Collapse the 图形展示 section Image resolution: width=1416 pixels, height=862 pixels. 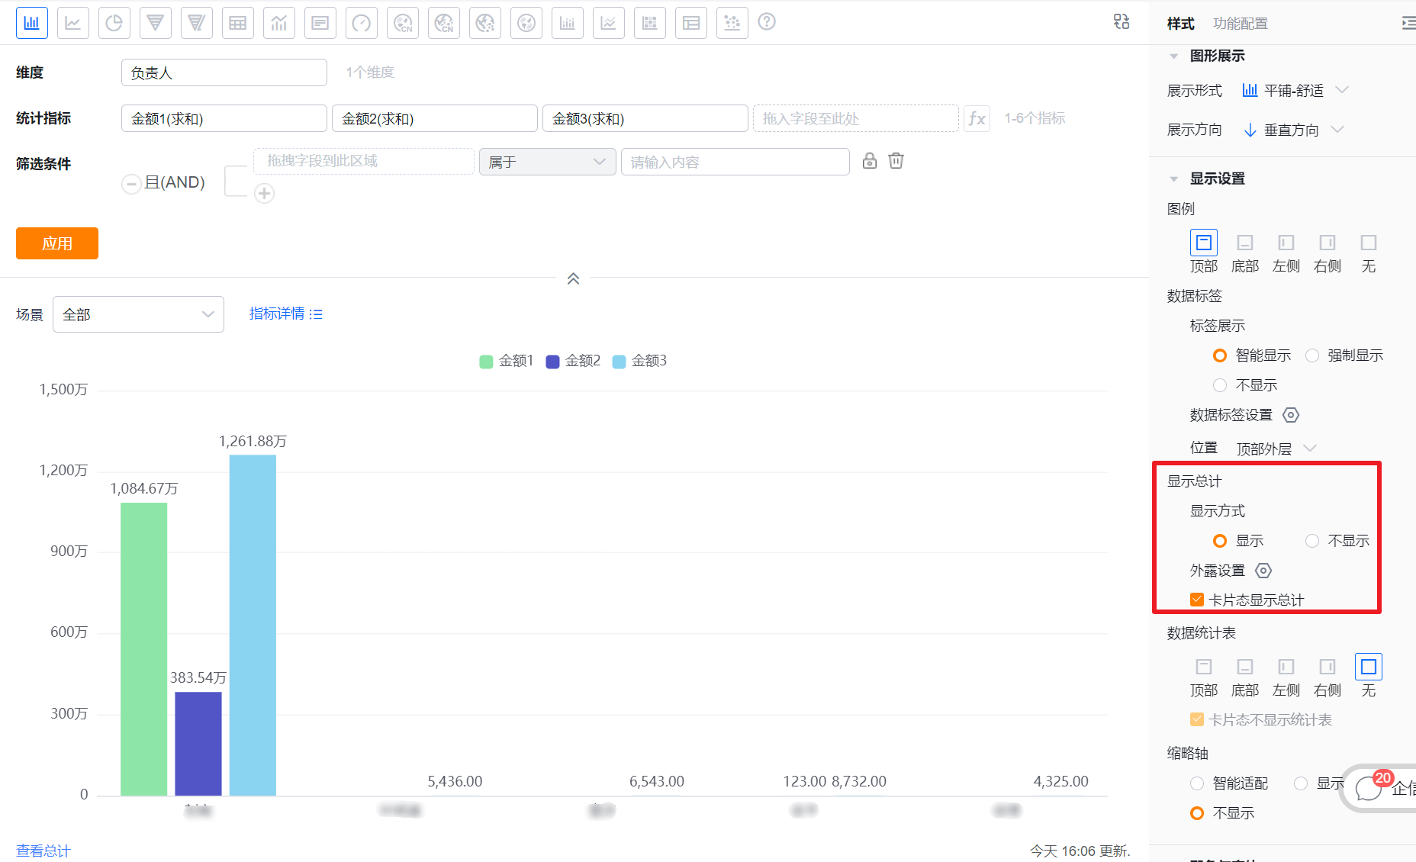tap(1174, 56)
